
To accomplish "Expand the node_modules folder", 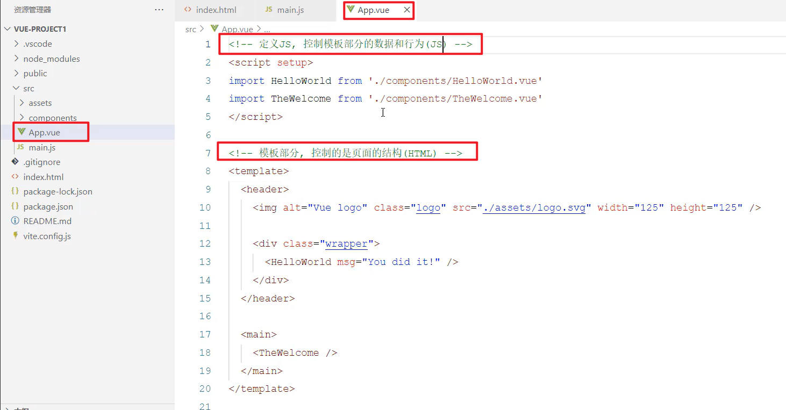I will [17, 59].
